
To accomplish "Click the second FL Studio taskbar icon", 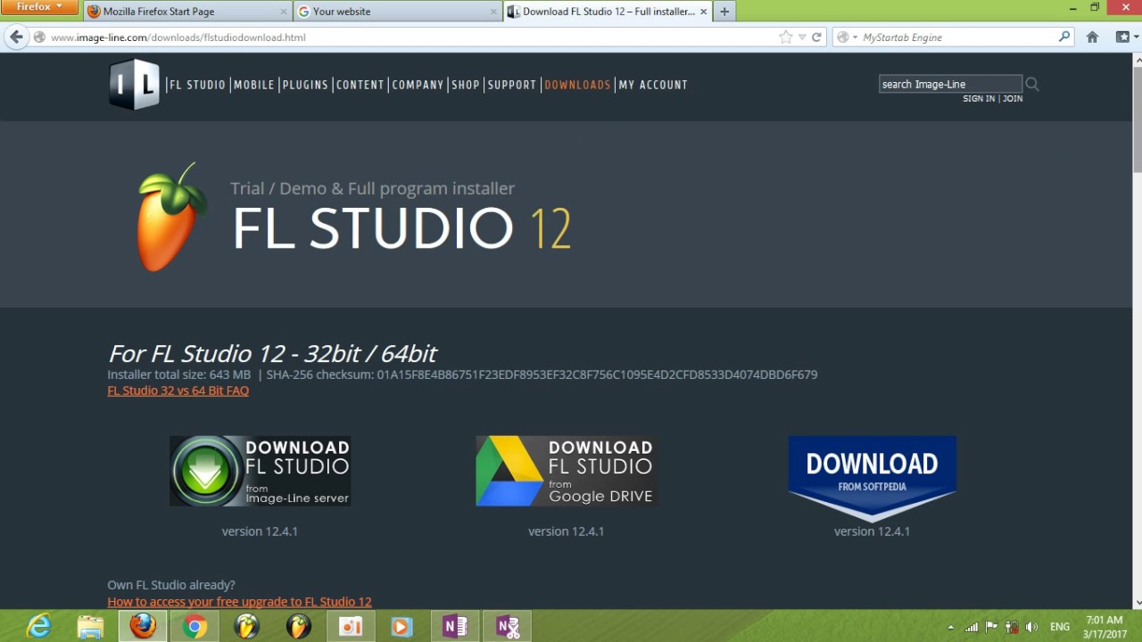I will [298, 627].
